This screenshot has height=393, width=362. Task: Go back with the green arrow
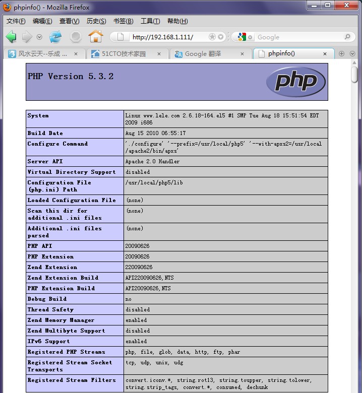click(x=11, y=37)
